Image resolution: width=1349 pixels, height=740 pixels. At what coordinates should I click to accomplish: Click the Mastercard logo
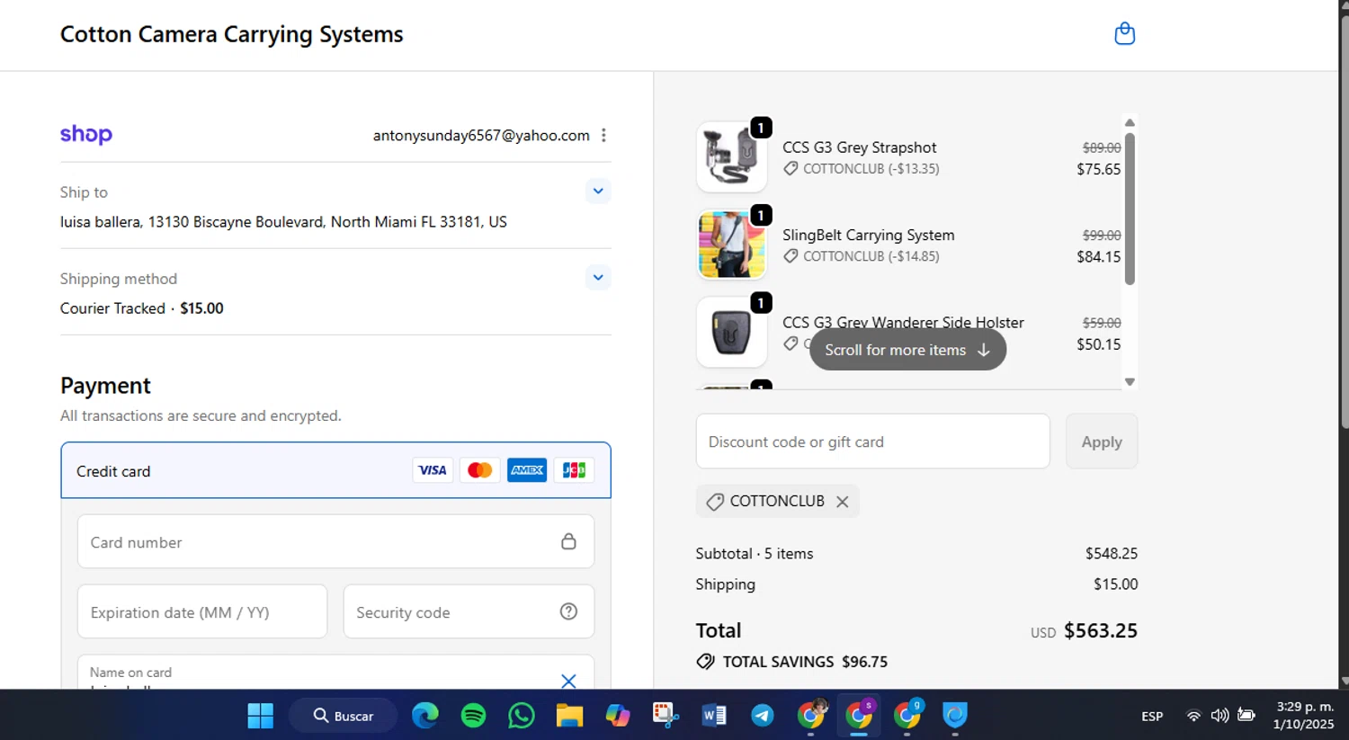click(479, 470)
